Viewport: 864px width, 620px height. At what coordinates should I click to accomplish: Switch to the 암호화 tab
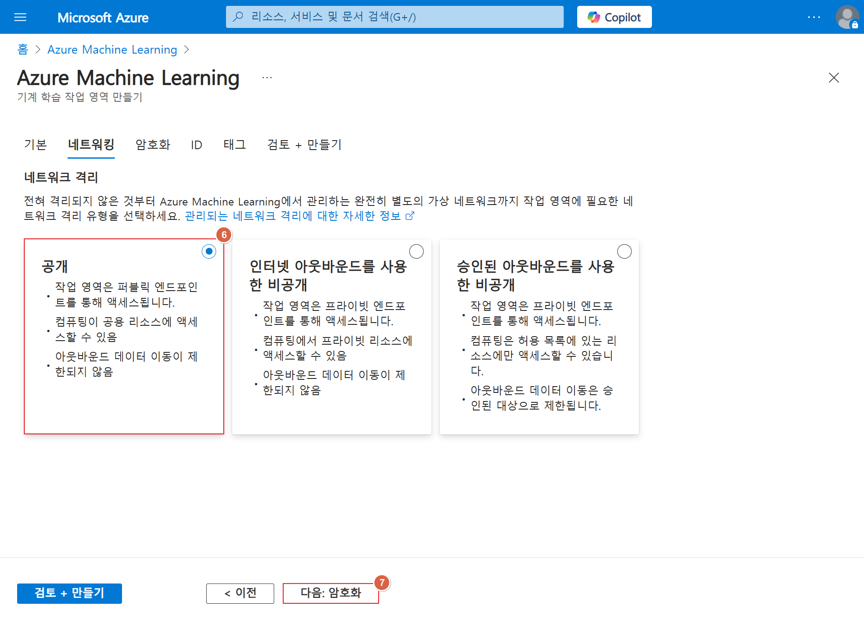point(153,144)
